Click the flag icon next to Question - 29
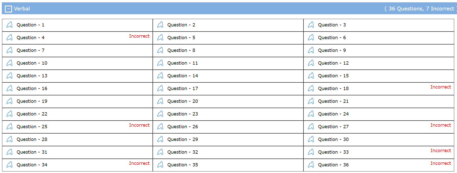This screenshot has height=173, width=457. (x=160, y=139)
